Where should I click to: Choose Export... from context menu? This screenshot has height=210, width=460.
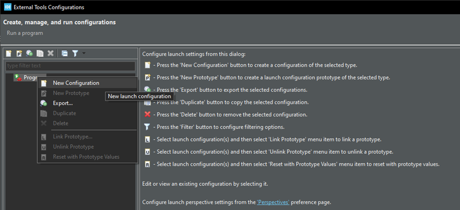point(63,103)
